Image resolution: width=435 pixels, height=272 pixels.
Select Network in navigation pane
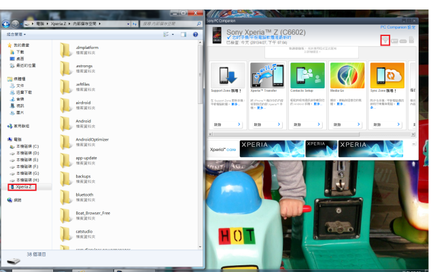click(x=14, y=200)
